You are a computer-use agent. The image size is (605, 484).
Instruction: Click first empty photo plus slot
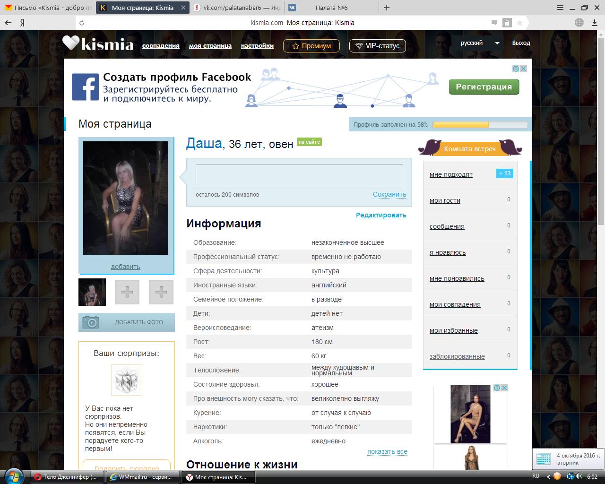coord(127,292)
